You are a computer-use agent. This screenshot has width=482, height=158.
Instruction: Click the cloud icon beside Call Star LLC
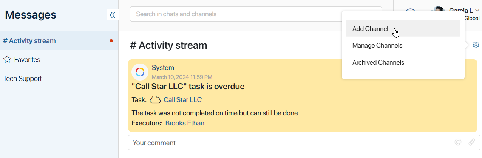tap(155, 100)
